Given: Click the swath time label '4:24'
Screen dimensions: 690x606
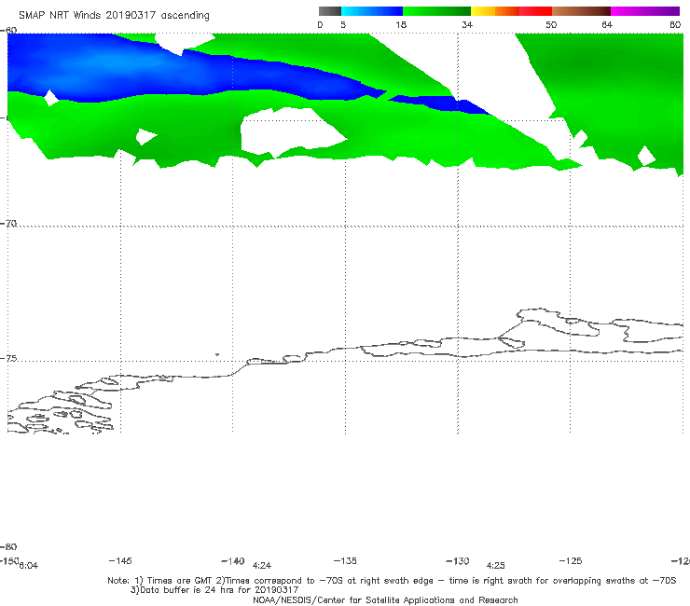Looking at the screenshot, I should (x=261, y=566).
